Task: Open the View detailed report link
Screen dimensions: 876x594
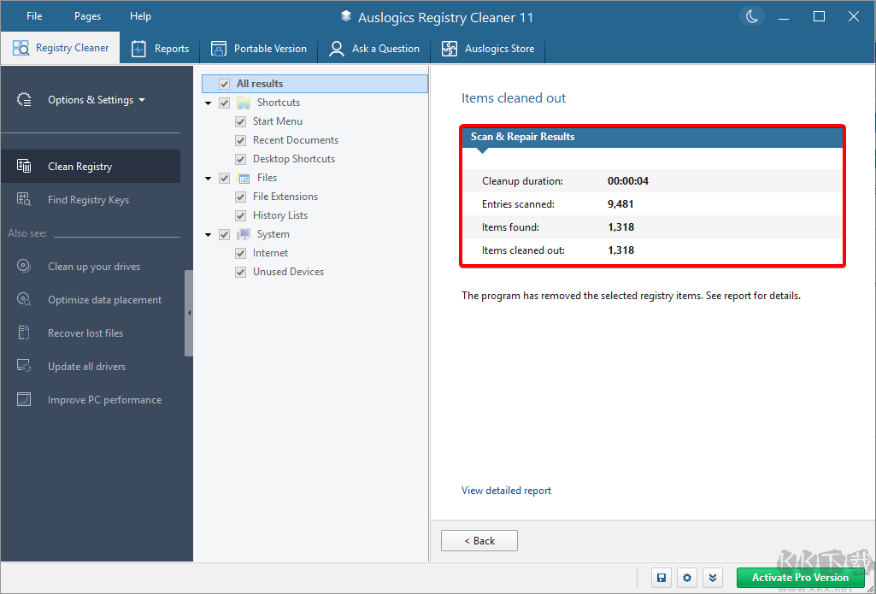Action: click(506, 490)
